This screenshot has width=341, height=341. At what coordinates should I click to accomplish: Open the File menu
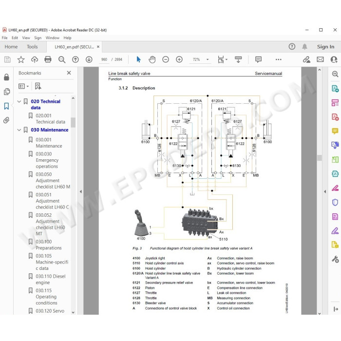4,38
